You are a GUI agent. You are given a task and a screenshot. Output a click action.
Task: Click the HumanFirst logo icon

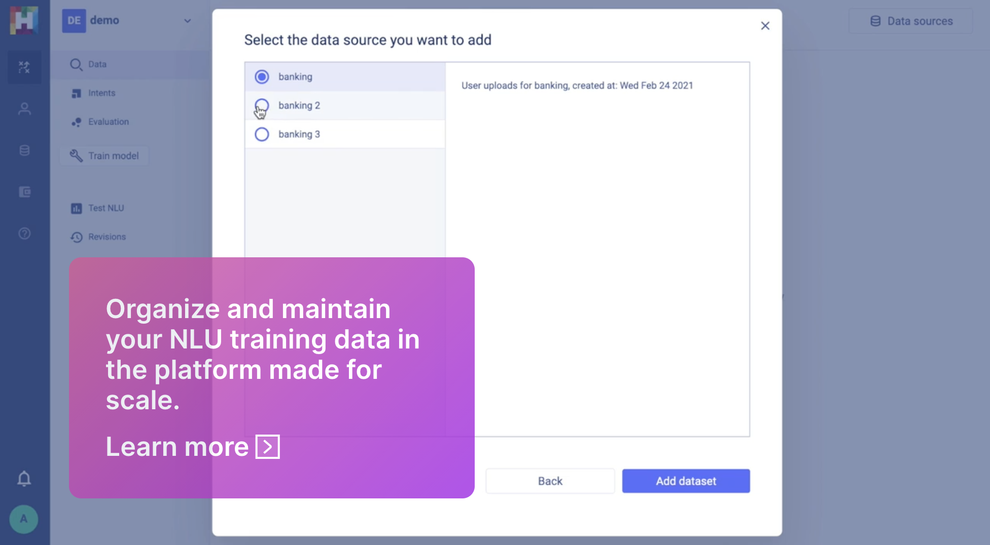click(x=24, y=21)
